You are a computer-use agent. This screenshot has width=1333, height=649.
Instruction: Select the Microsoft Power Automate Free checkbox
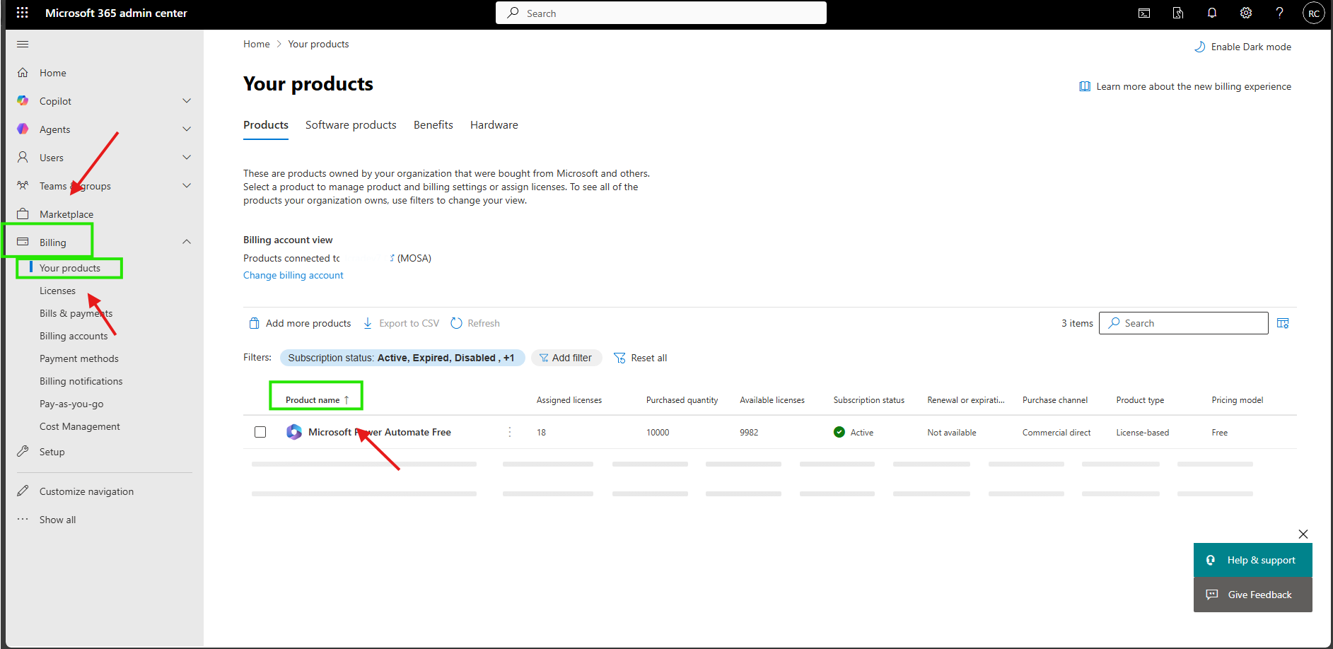260,432
